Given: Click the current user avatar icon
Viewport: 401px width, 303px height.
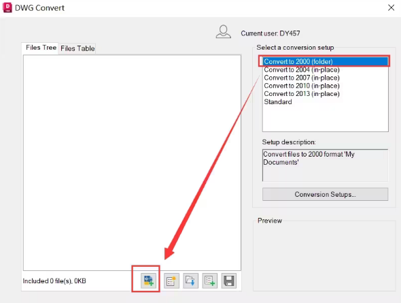Looking at the screenshot, I should [223, 32].
